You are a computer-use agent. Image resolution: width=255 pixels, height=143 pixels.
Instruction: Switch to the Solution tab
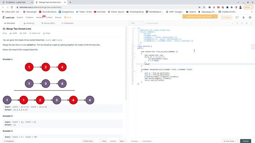[29, 23]
